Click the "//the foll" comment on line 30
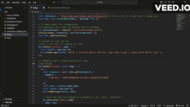Image resolution: width=190 pixels, height=107 pixels. pos(44,64)
